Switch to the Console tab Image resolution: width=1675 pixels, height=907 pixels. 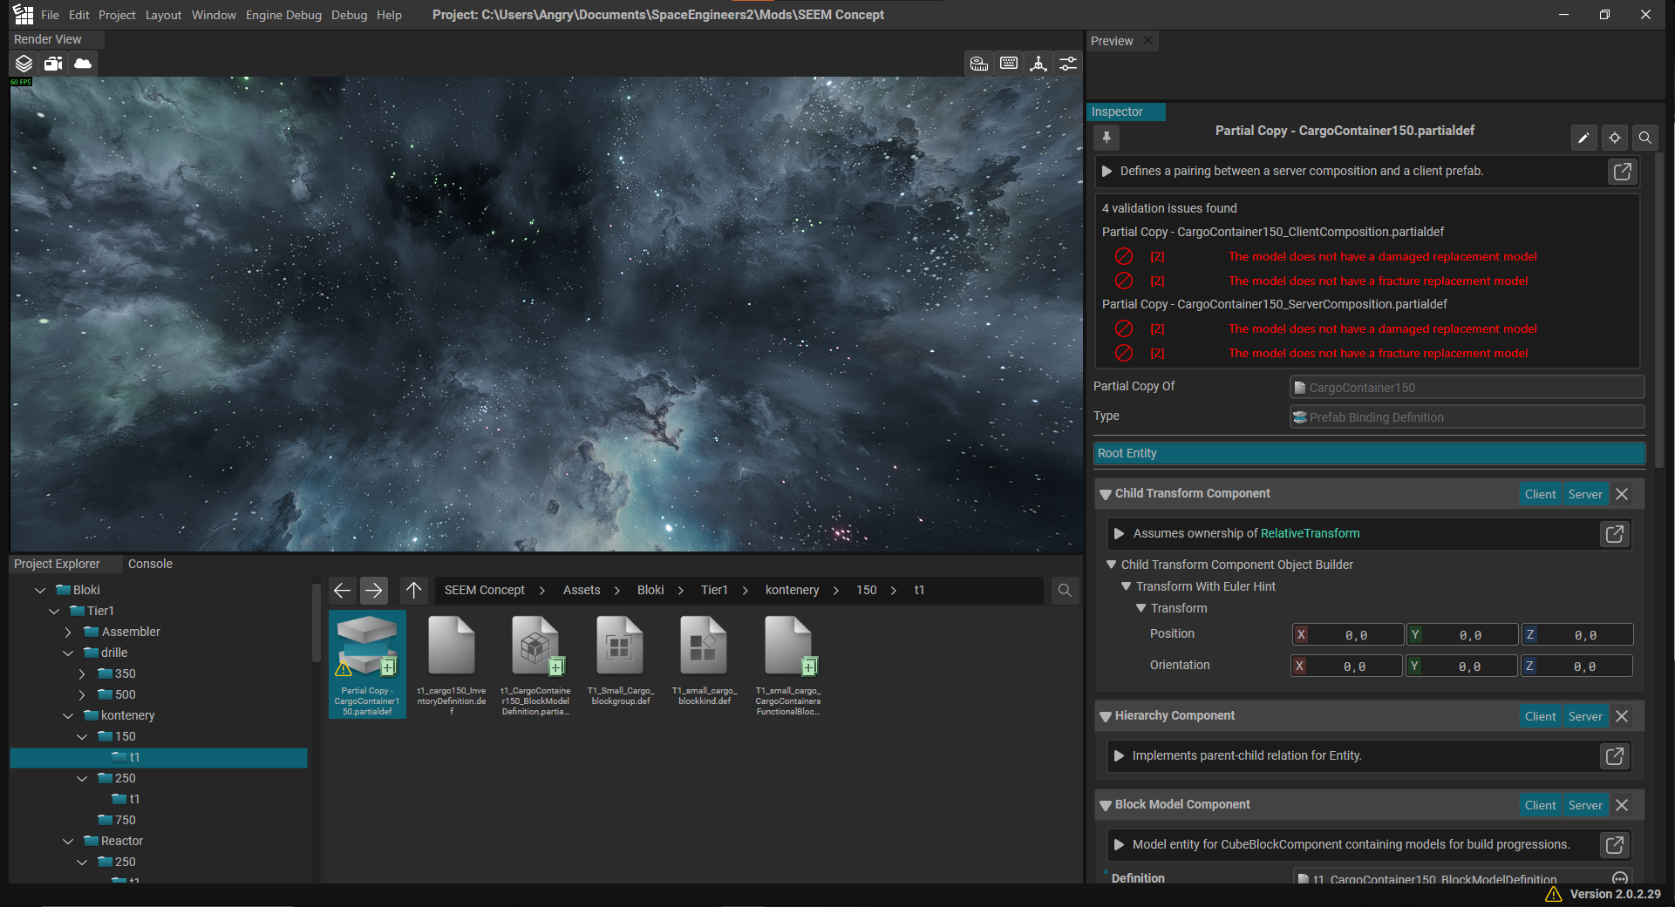pos(150,564)
